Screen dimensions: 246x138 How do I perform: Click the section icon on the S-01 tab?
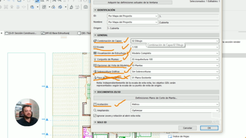tap(7, 33)
